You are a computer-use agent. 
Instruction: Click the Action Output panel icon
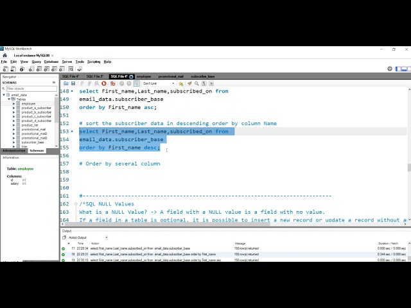[64, 237]
